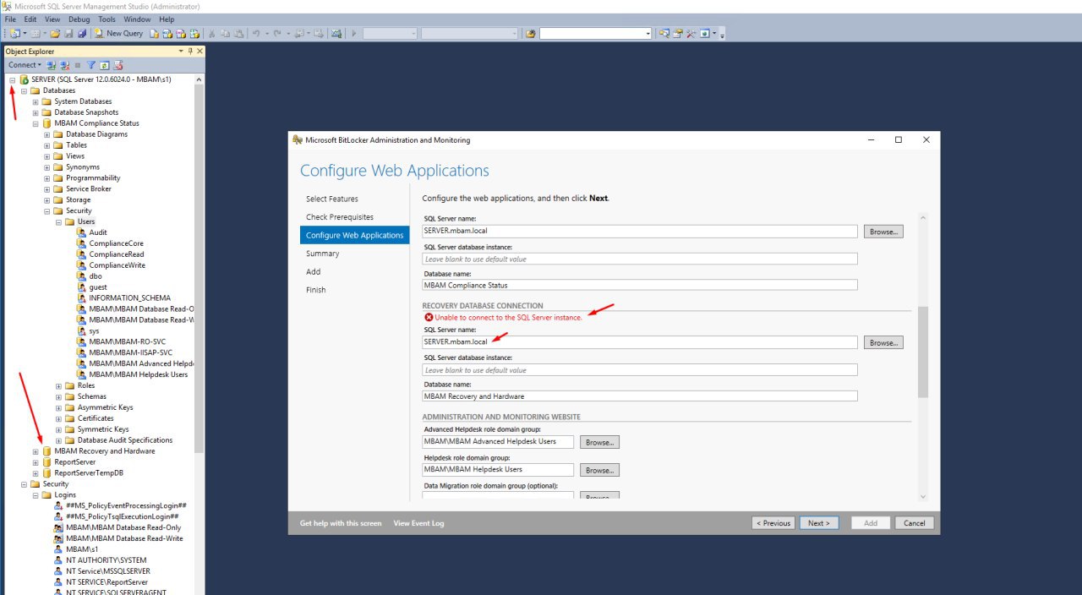The width and height of the screenshot is (1082, 595).
Task: Expand the Programmability folder
Action: (47, 178)
